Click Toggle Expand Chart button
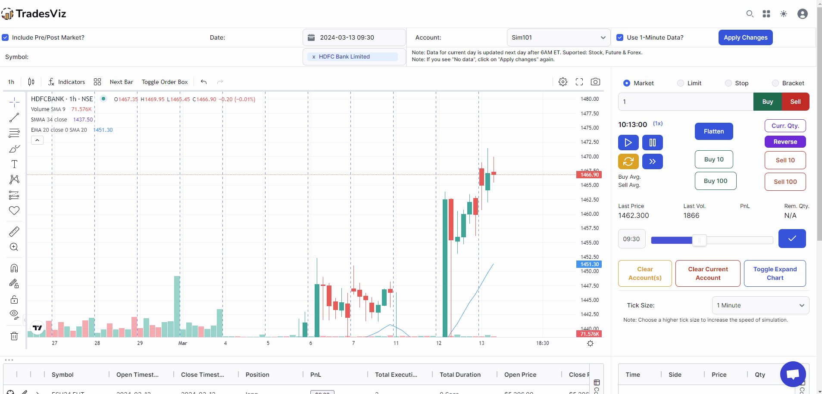 pos(775,273)
